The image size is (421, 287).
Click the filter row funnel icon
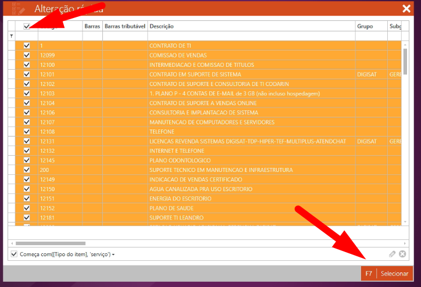(x=11, y=36)
